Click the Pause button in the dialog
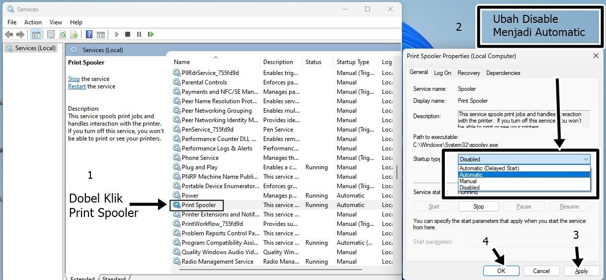The height and width of the screenshot is (280, 606). [x=524, y=207]
